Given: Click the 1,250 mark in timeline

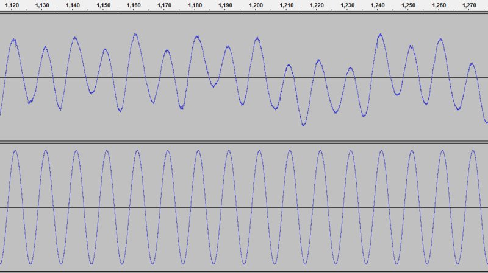Looking at the screenshot, I should [x=408, y=5].
